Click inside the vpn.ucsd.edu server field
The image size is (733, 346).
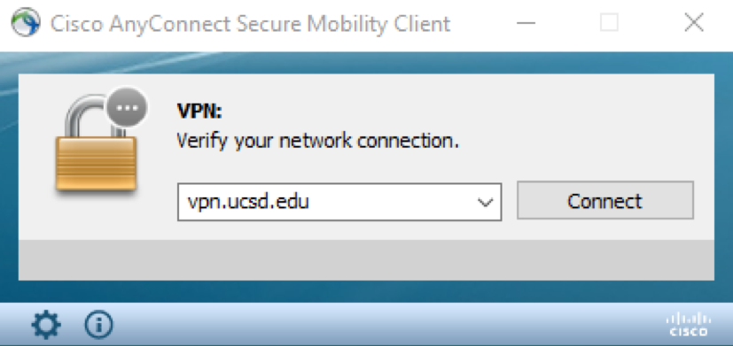pos(327,202)
